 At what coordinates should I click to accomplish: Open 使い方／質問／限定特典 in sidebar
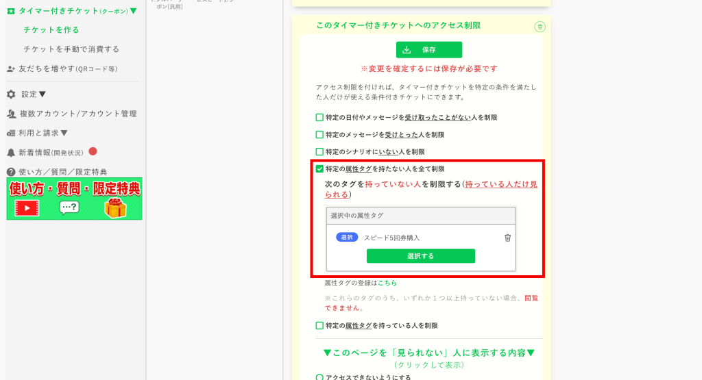click(62, 172)
